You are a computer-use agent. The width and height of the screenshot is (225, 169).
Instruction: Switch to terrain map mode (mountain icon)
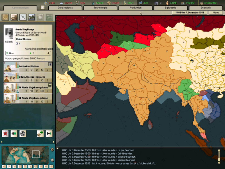click(x=4, y=166)
